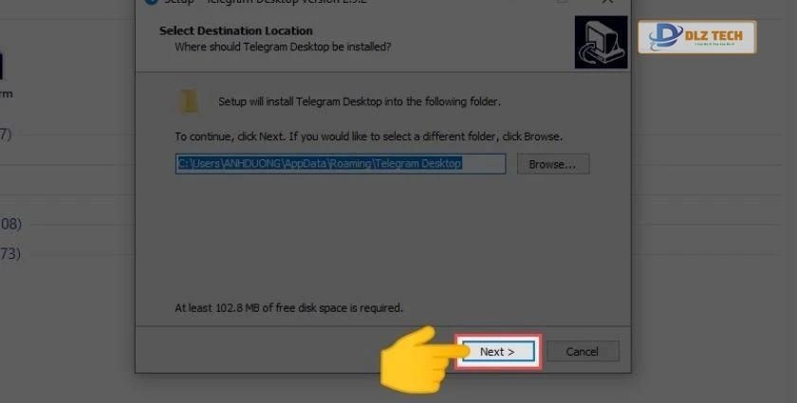This screenshot has width=797, height=403.
Task: Click the background entry ending in 7)
Action: pos(6,134)
